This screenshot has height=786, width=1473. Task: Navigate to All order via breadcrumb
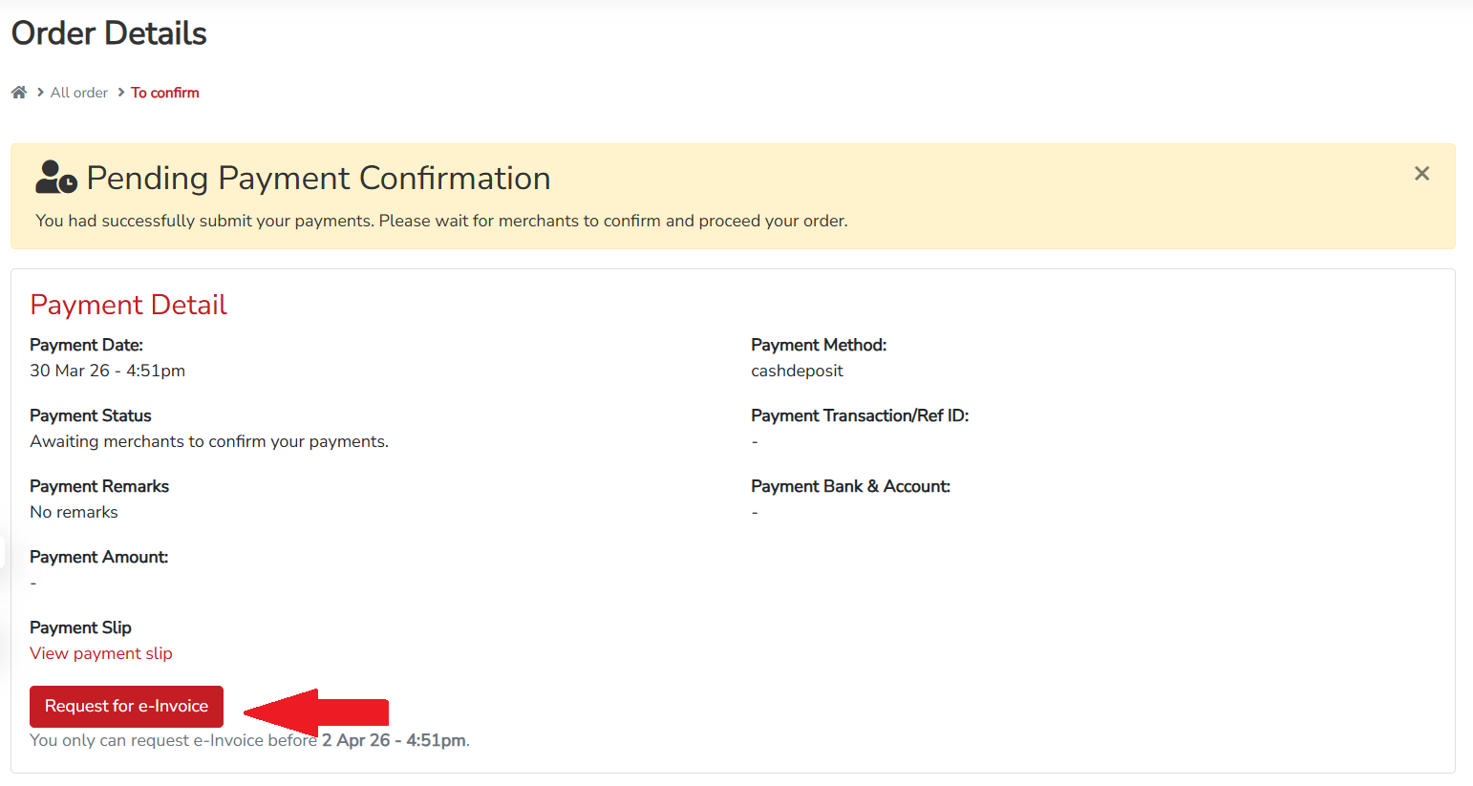tap(78, 92)
